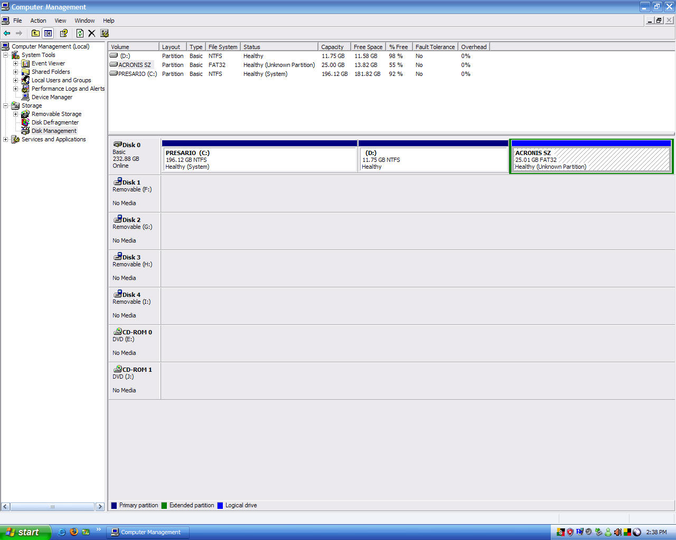
Task: Open the Windows Start menu
Action: point(25,532)
